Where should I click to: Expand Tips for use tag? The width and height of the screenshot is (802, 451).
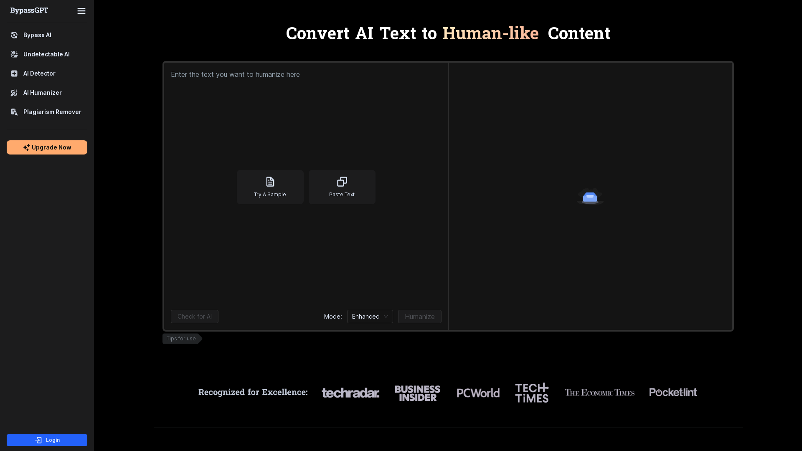coord(182,339)
